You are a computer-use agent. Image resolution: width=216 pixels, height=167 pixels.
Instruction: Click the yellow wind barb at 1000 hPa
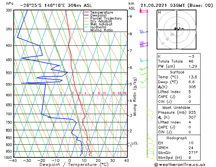click(x=150, y=158)
